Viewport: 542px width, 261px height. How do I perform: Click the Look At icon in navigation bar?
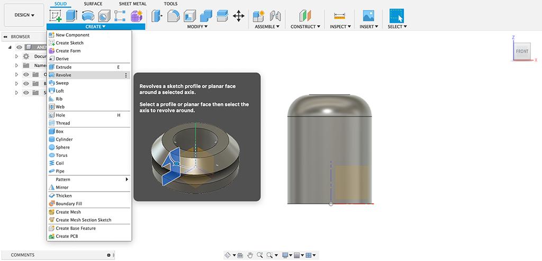pyautogui.click(x=240, y=255)
